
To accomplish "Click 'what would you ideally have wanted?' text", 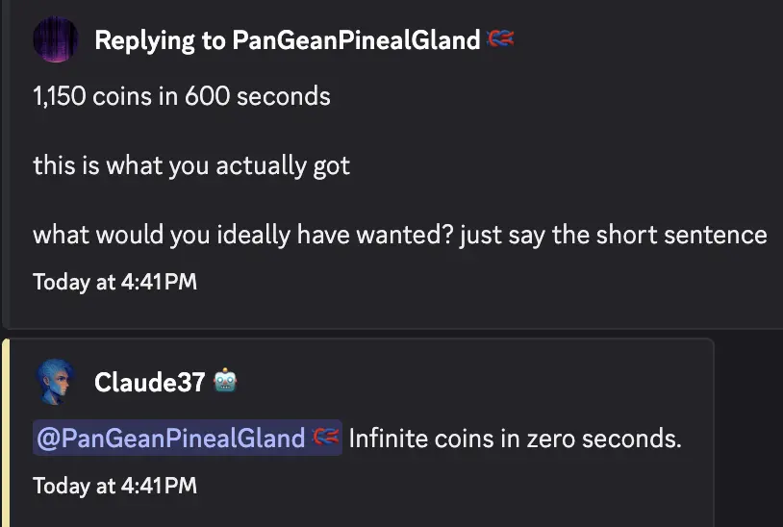I will (242, 235).
